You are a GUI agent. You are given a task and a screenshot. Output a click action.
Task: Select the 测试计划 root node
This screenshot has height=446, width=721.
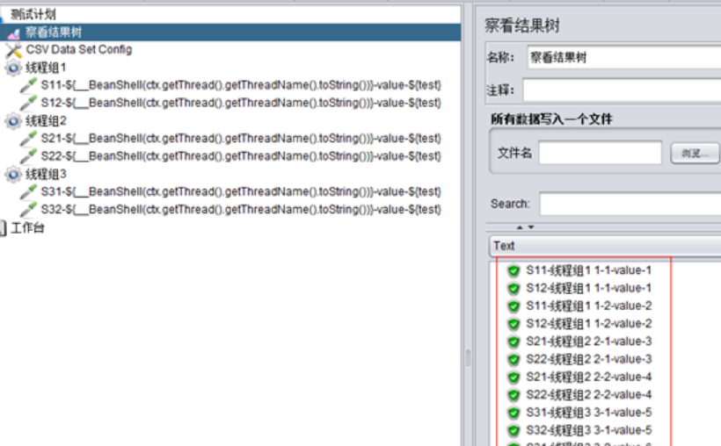(x=33, y=14)
